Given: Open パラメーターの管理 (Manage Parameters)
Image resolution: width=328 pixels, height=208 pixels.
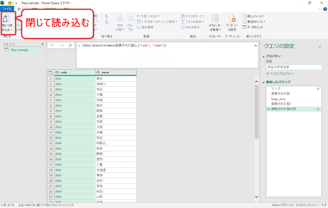Looking at the screenshot, I should pos(215,23).
